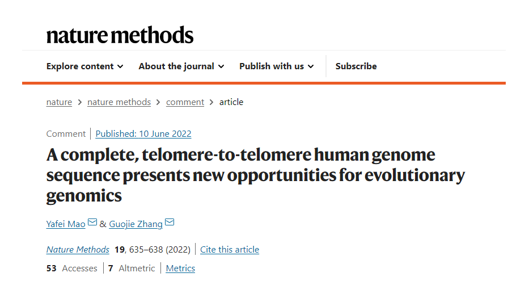The image size is (529, 298).
Task: Click the article breadcrumb label
Action: pyautogui.click(x=231, y=102)
